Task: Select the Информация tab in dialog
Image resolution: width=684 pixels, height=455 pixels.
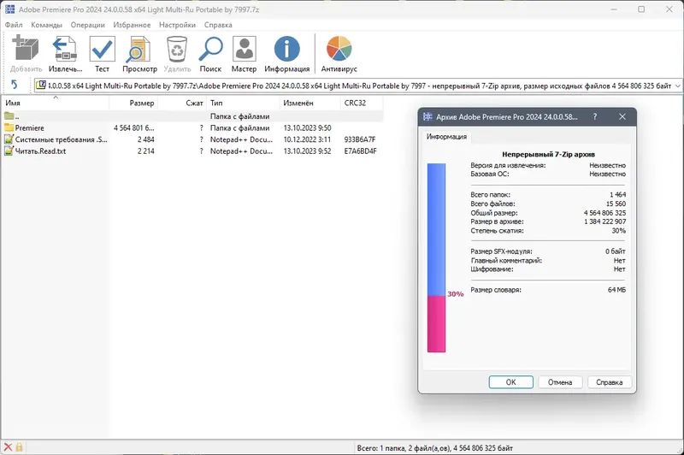Action: coord(446,137)
